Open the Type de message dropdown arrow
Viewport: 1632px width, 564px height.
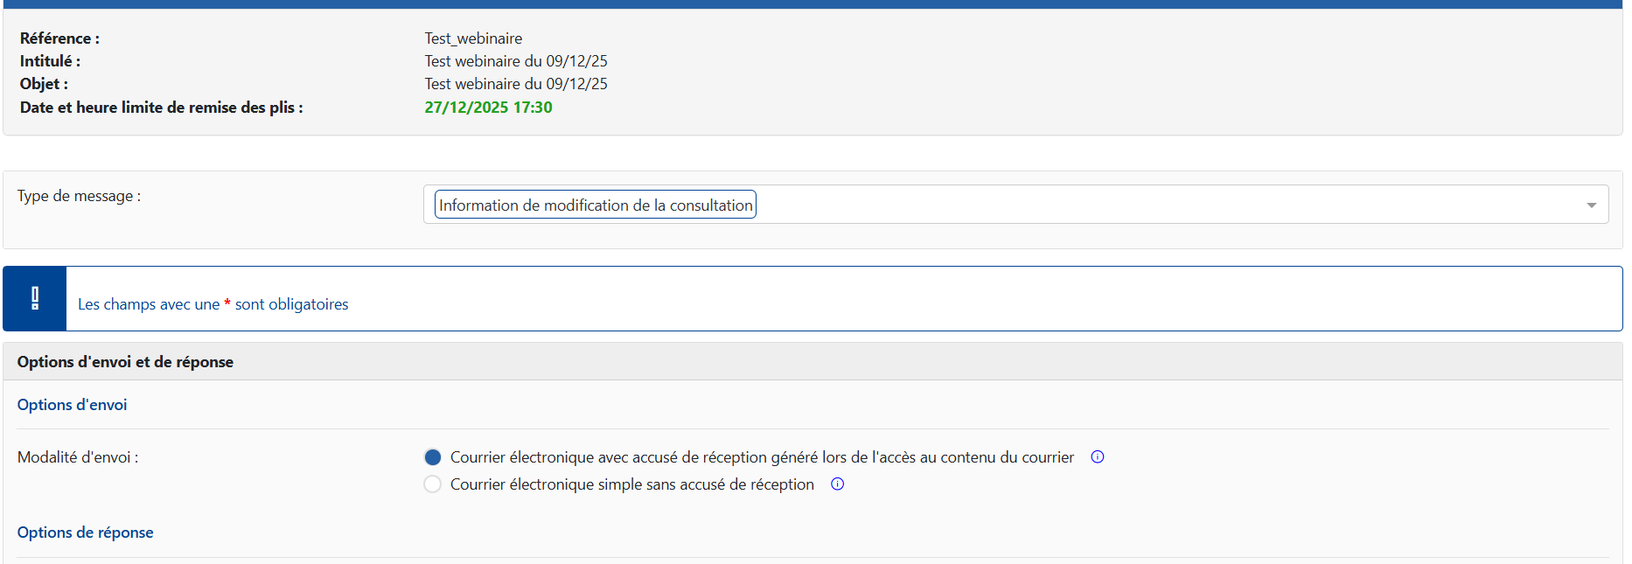click(1591, 205)
